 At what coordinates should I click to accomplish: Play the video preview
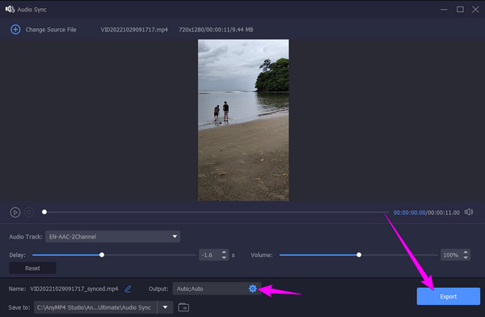pos(15,213)
